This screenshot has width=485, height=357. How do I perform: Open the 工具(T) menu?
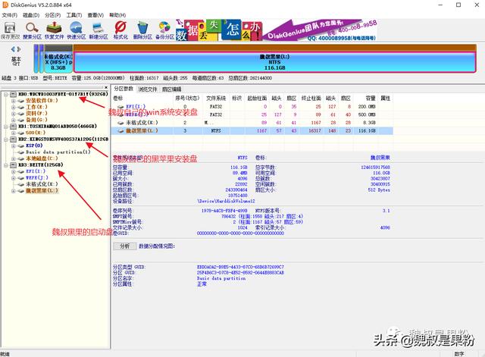point(74,15)
